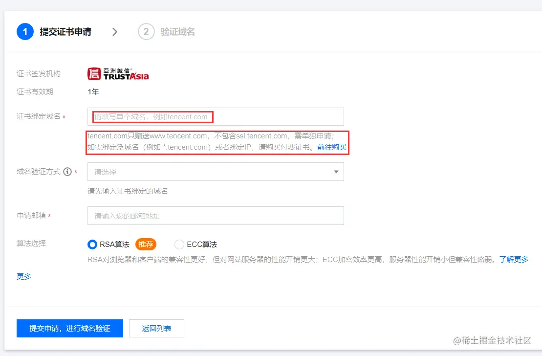Click the 申请邮箱 label
542x356 pixels.
coord(31,216)
